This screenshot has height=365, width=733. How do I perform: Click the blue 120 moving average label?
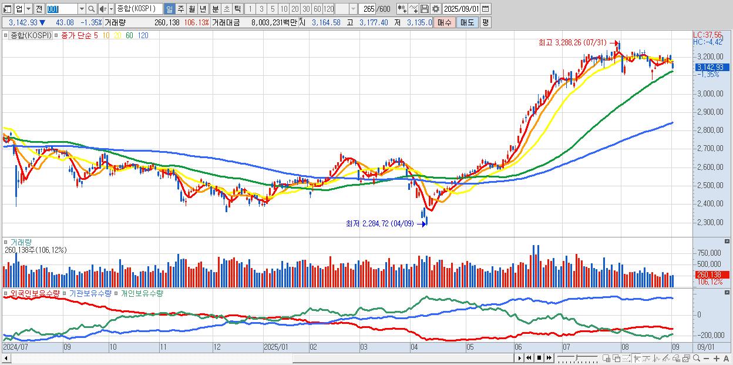pyautogui.click(x=142, y=35)
